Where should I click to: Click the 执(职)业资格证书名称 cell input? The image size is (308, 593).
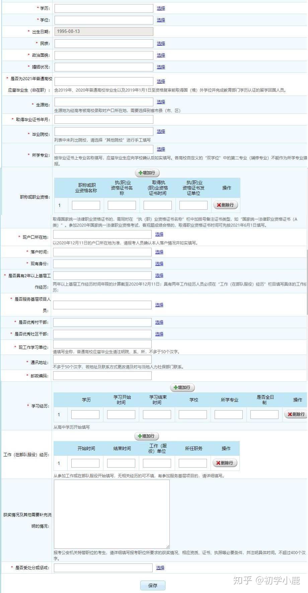(122, 205)
